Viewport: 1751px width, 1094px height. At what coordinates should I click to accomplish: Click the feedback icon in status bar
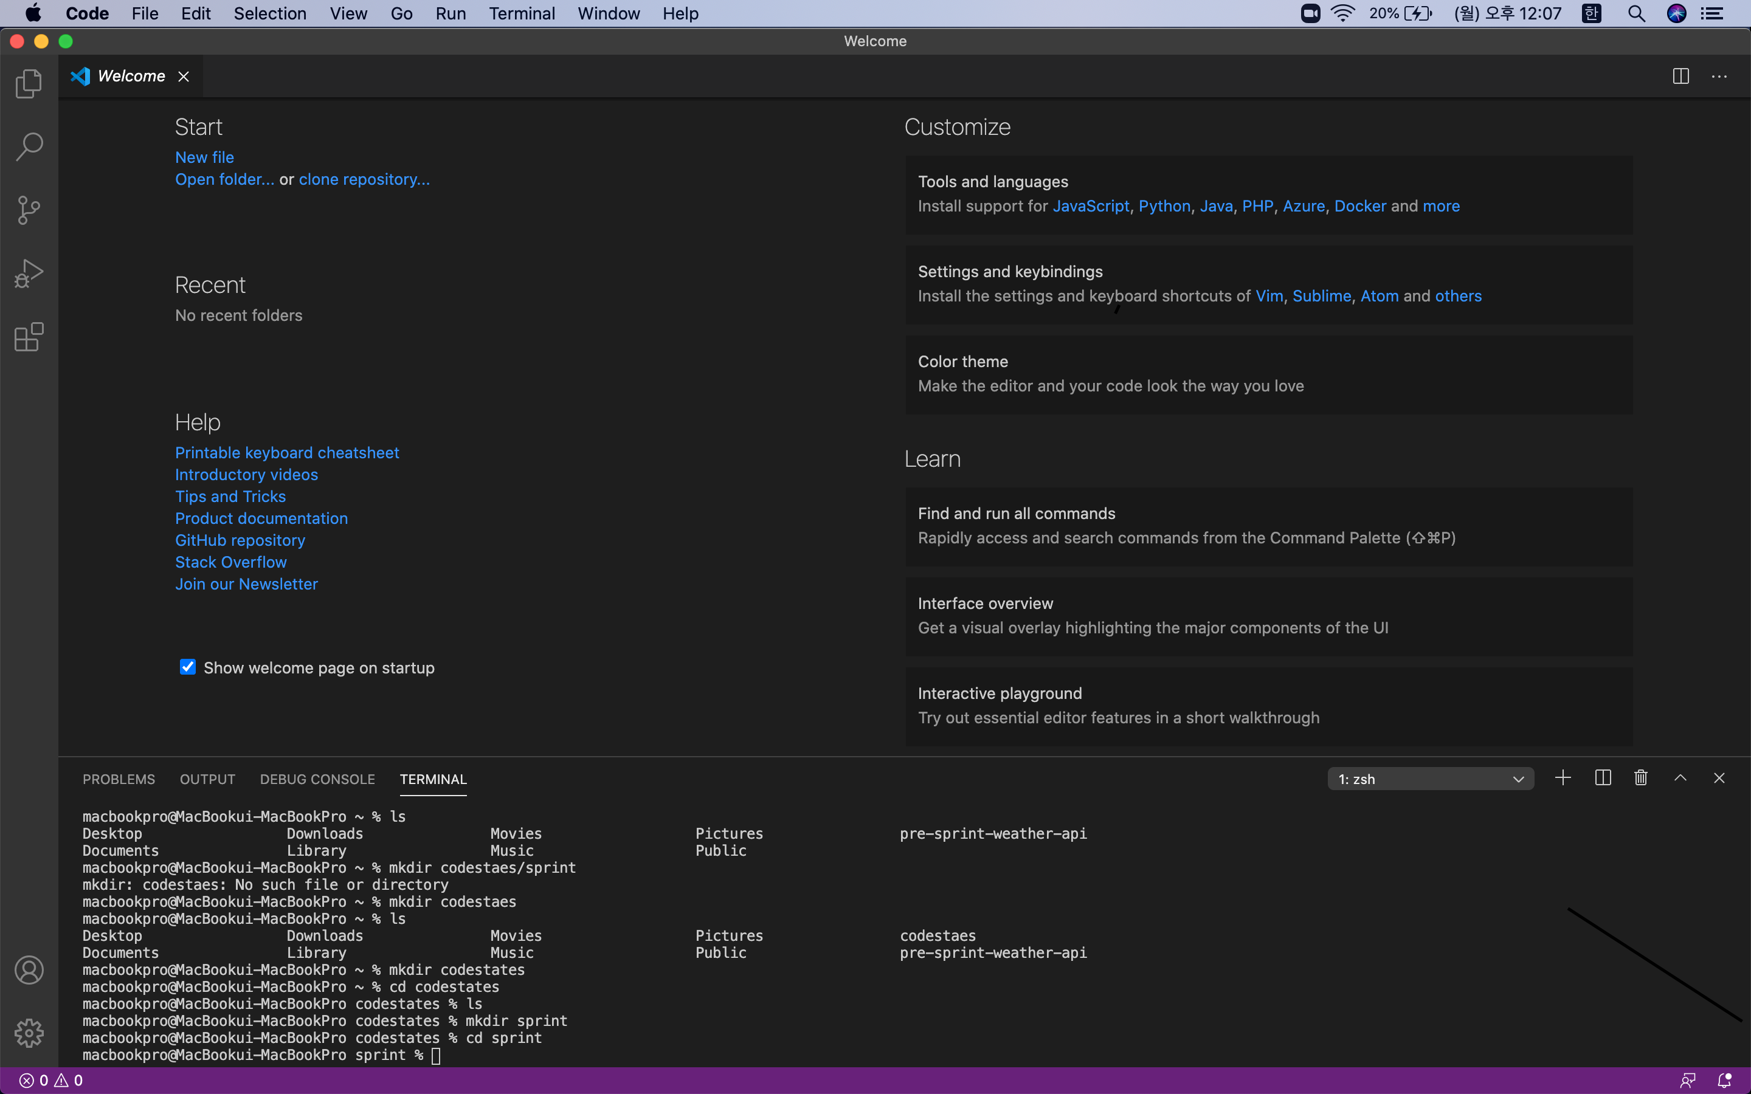[x=1687, y=1080]
